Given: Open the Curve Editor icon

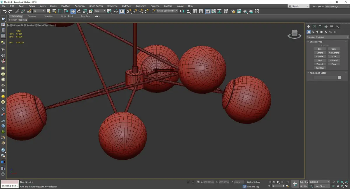Looking at the screenshot, I should click(213, 11).
